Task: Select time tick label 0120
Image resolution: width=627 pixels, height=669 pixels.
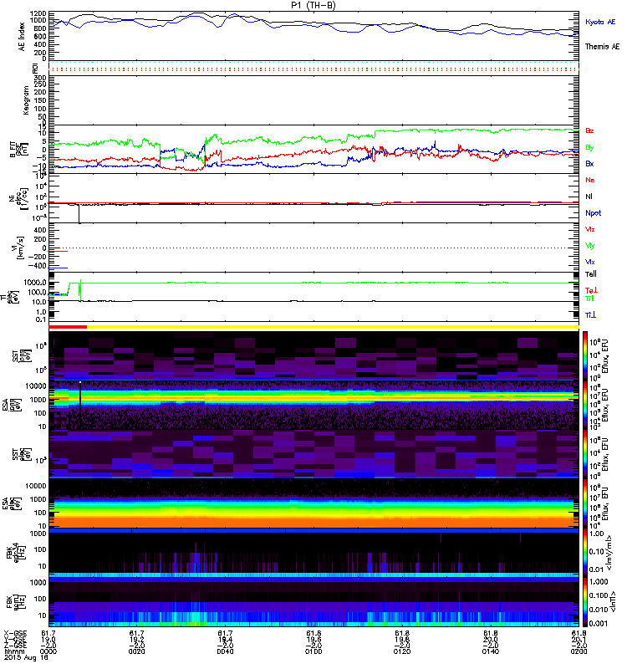Action: pyautogui.click(x=402, y=651)
